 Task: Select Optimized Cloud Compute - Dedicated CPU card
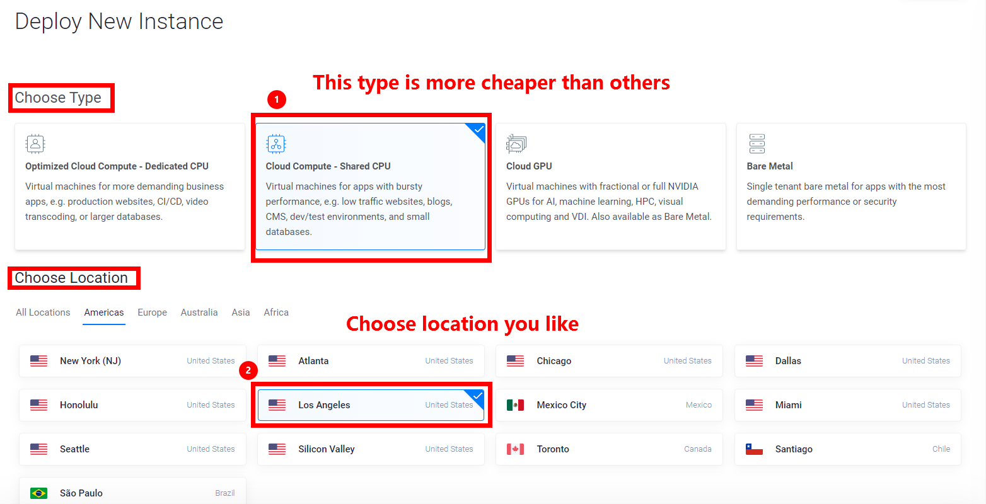pos(130,186)
